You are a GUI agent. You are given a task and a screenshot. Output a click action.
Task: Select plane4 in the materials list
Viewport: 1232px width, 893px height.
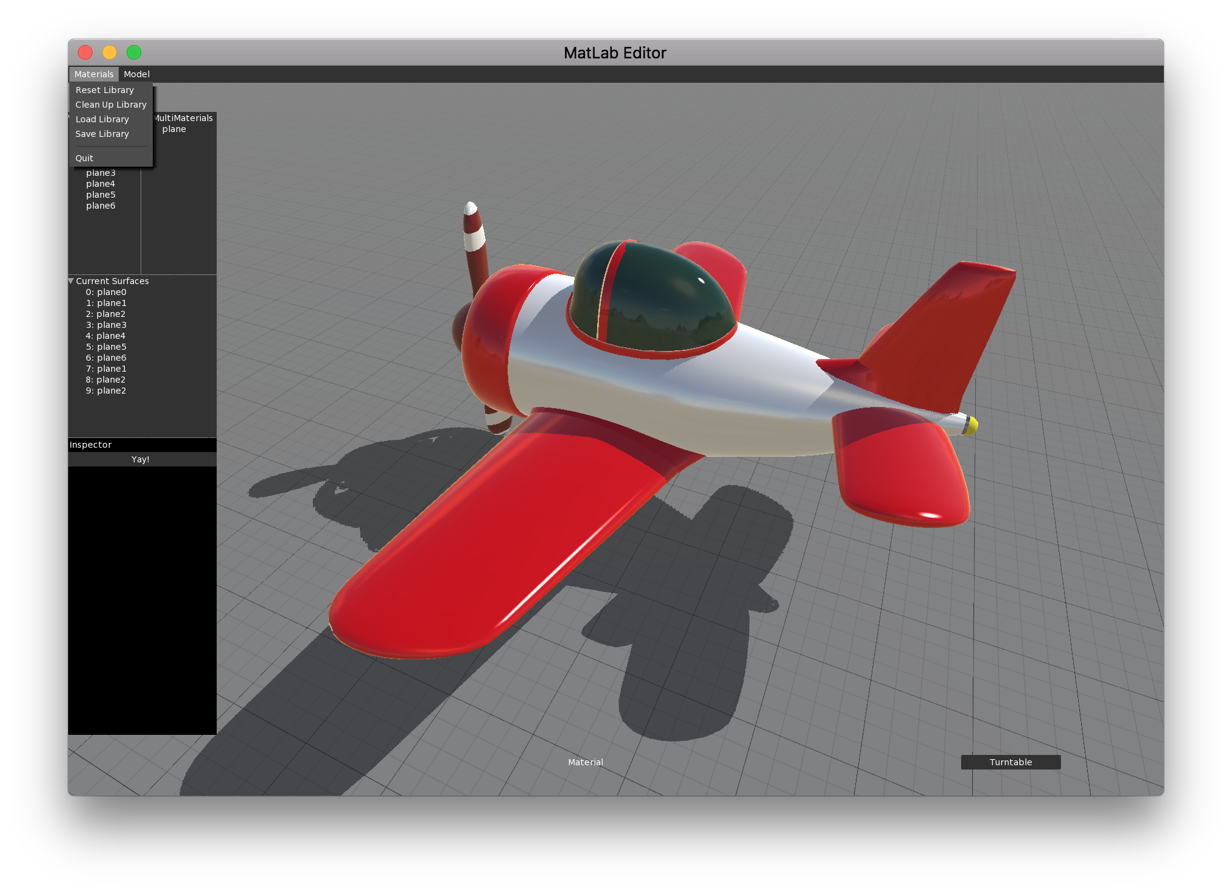tap(101, 184)
